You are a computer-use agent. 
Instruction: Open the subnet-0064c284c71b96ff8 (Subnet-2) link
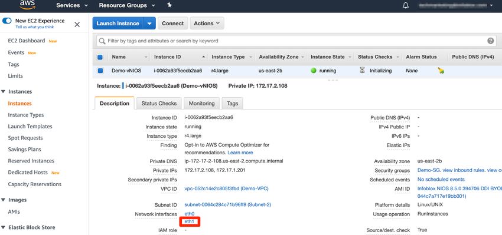227,204
